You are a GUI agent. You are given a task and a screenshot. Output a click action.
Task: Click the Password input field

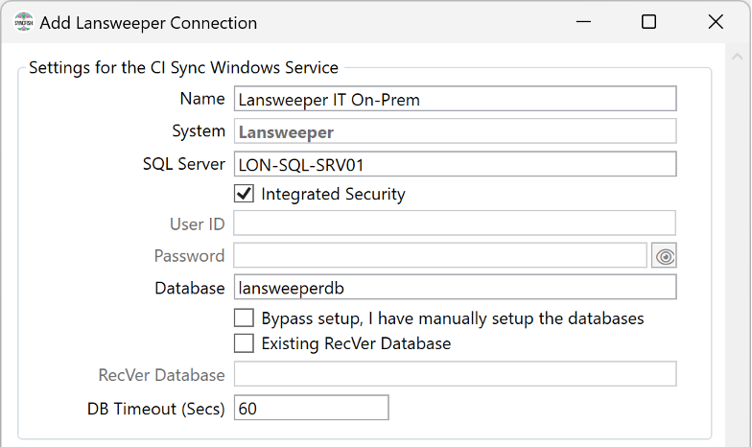[440, 255]
